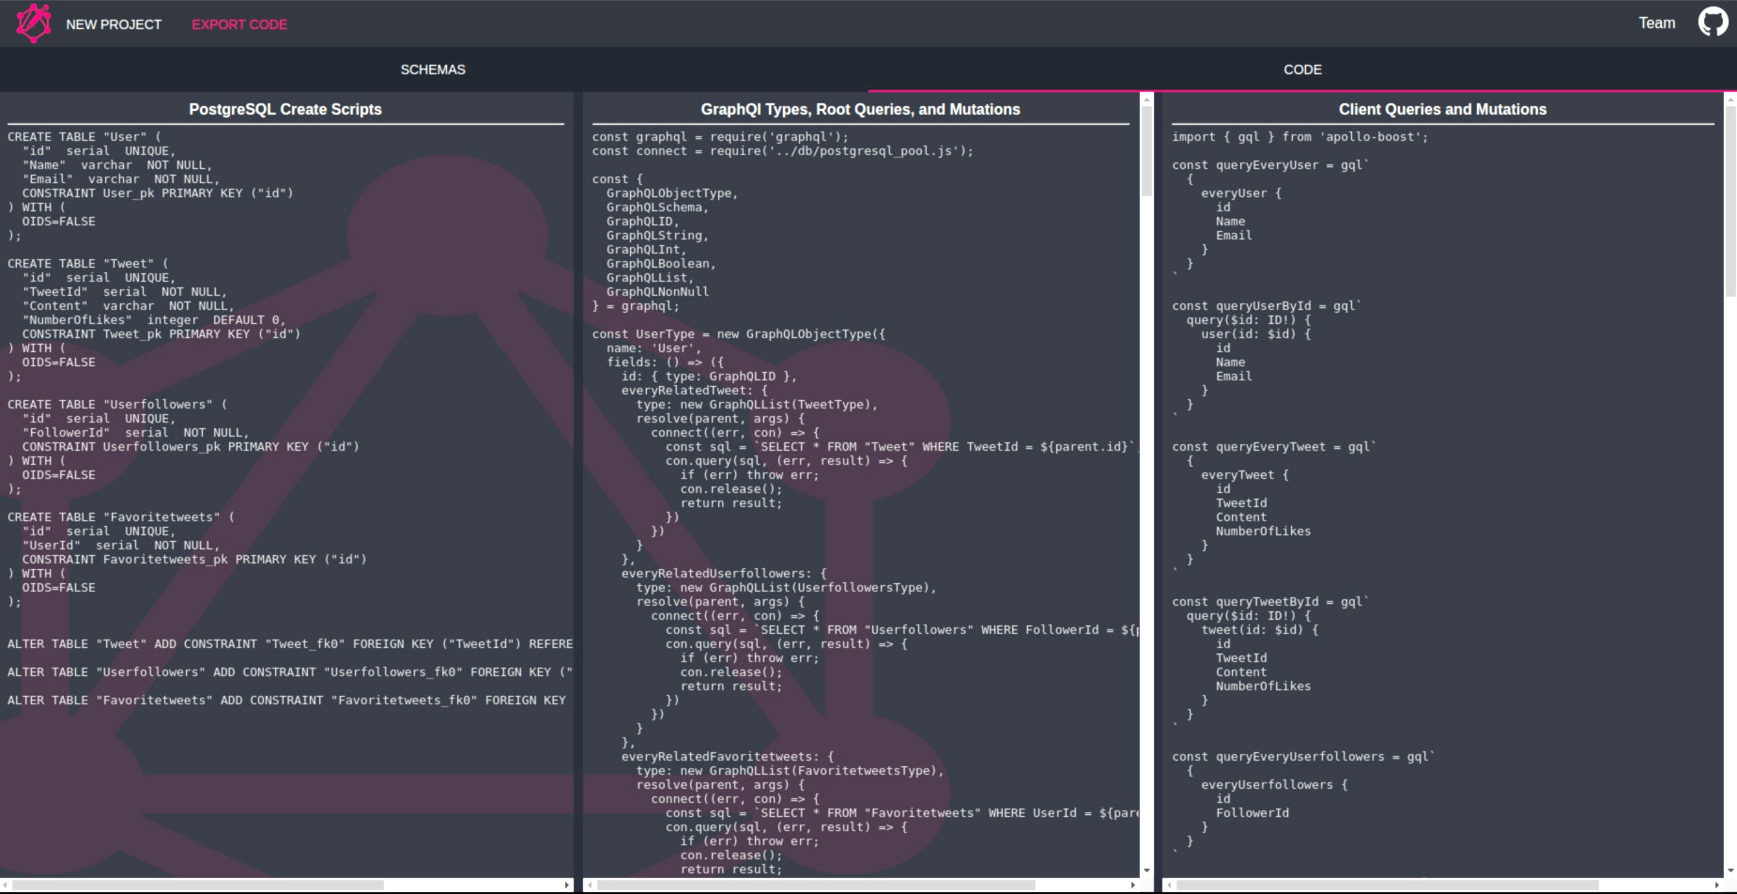Select the 'PostgreSQL Create Scripts' panel heading
The image size is (1737, 894).
[284, 109]
